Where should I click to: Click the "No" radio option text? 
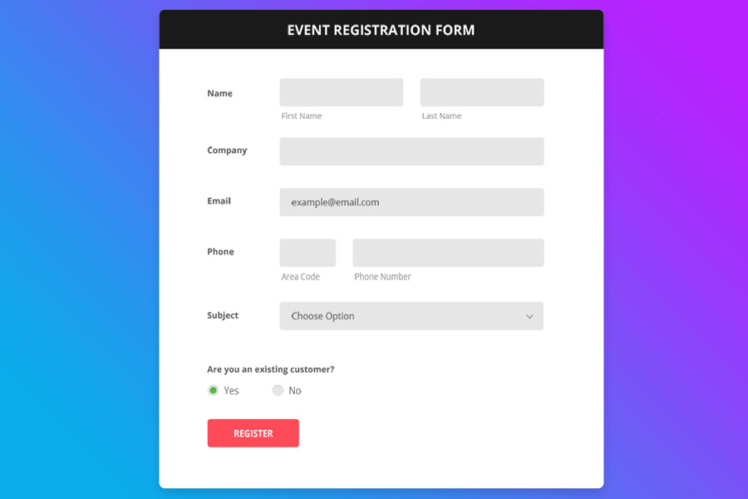pyautogui.click(x=295, y=391)
